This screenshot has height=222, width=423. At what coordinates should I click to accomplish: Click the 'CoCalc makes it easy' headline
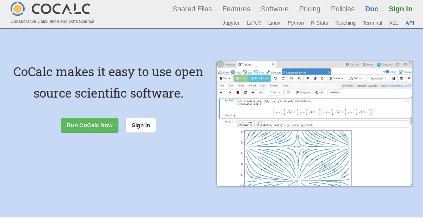click(x=108, y=82)
